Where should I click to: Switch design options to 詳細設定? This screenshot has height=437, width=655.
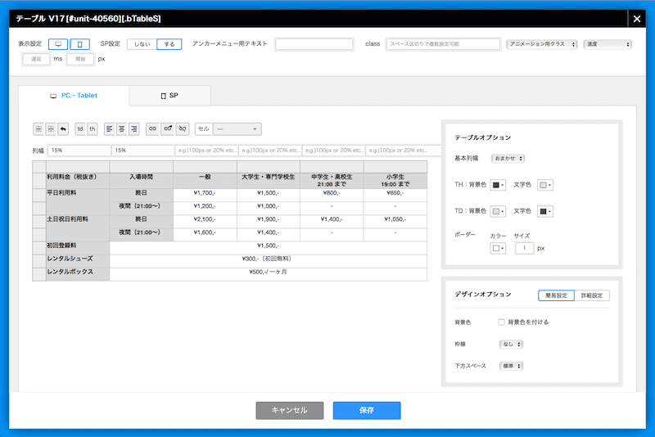(592, 295)
